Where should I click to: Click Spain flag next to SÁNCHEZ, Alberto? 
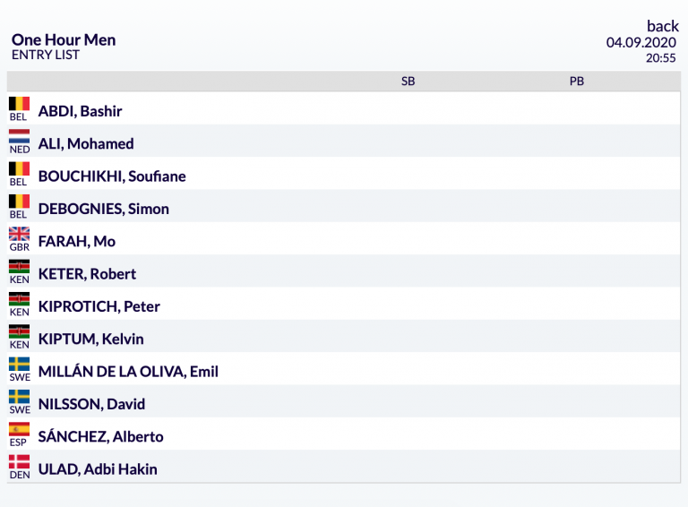pyautogui.click(x=19, y=429)
